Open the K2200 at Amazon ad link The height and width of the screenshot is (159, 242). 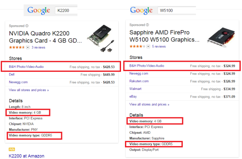pos(27,156)
